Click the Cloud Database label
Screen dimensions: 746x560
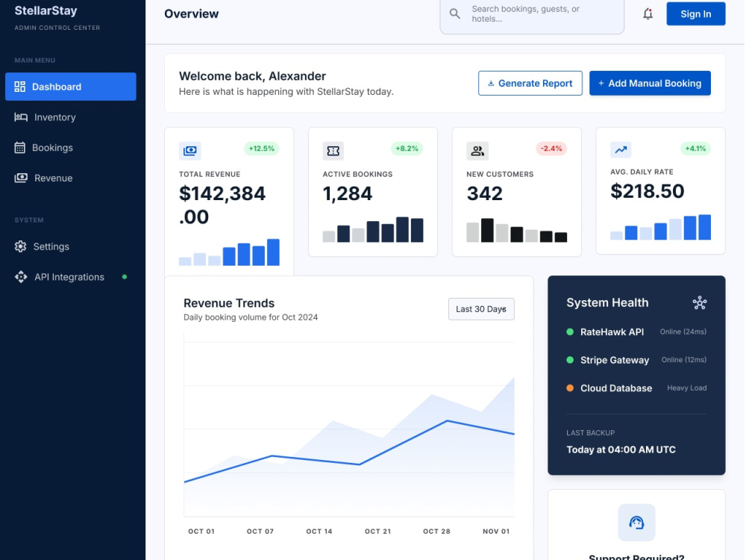click(x=616, y=388)
